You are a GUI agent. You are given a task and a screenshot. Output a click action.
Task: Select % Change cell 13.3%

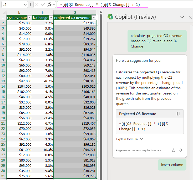(x=43, y=39)
